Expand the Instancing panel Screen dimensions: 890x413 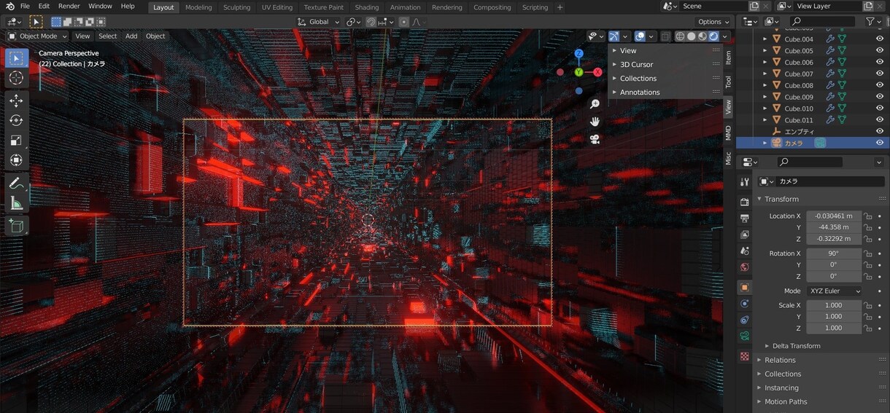coord(781,388)
